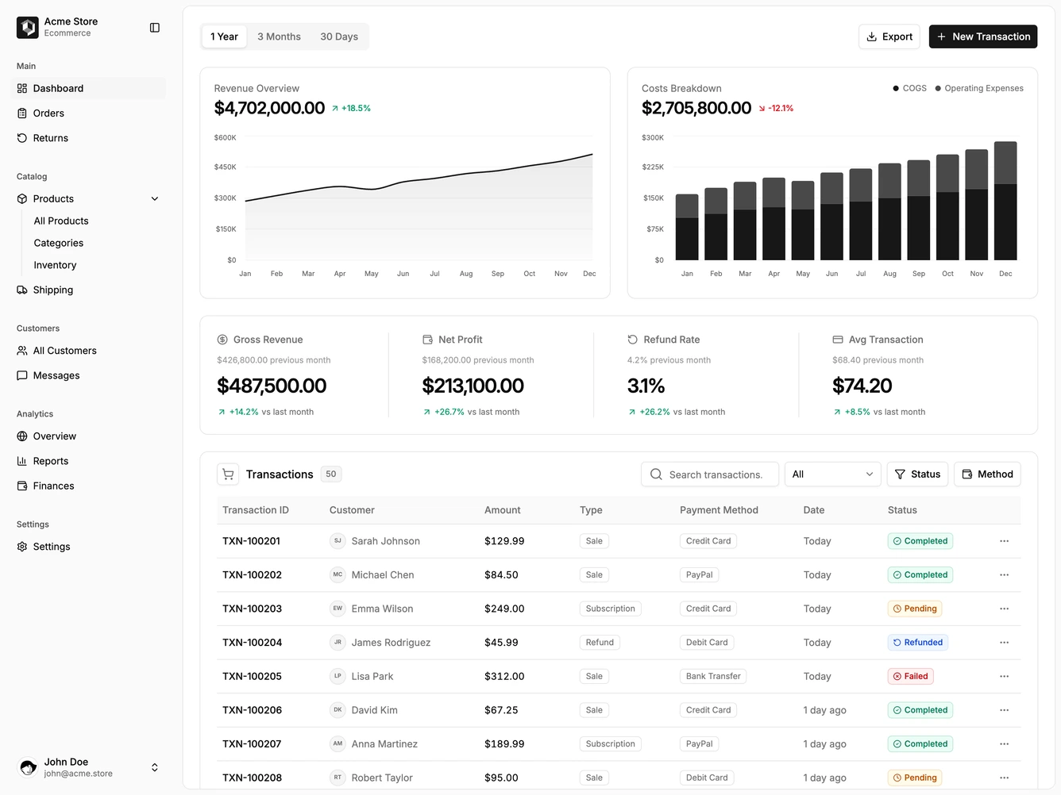Open the Inventory submenu item
Image resolution: width=1061 pixels, height=795 pixels.
(x=56, y=266)
